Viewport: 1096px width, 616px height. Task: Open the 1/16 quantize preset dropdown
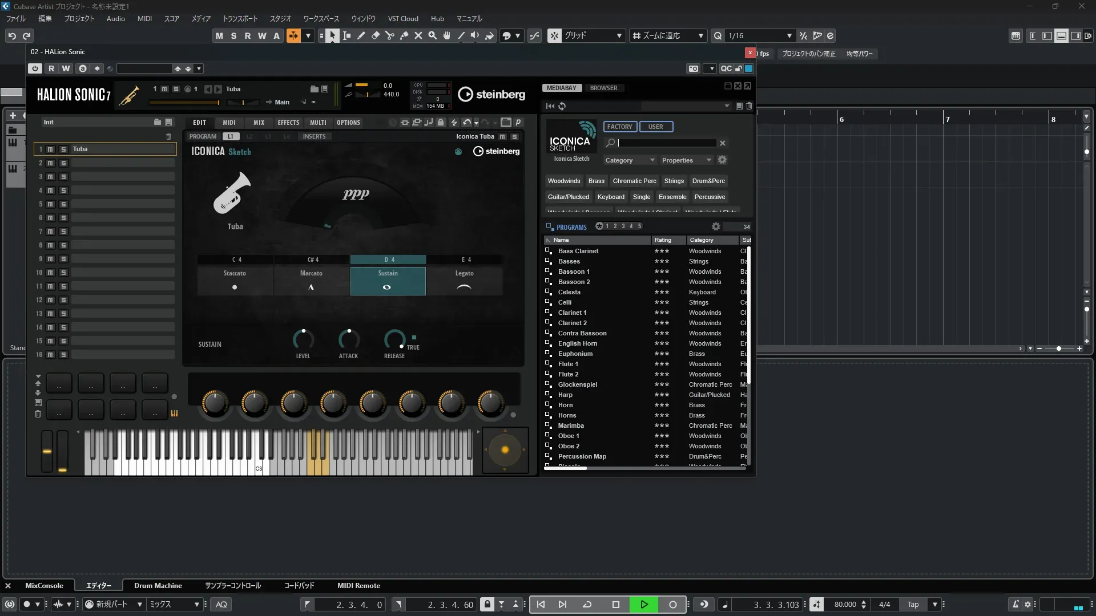point(789,35)
